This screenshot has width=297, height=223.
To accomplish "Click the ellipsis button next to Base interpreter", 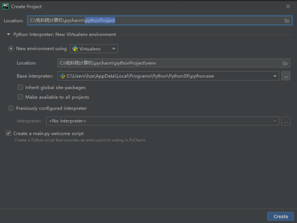I will tap(286, 76).
